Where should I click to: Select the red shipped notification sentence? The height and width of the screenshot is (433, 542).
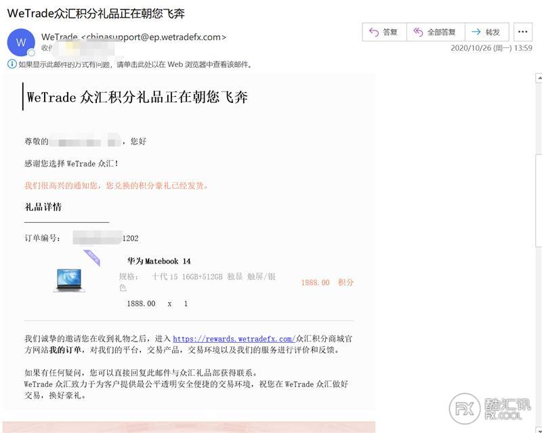(x=117, y=186)
